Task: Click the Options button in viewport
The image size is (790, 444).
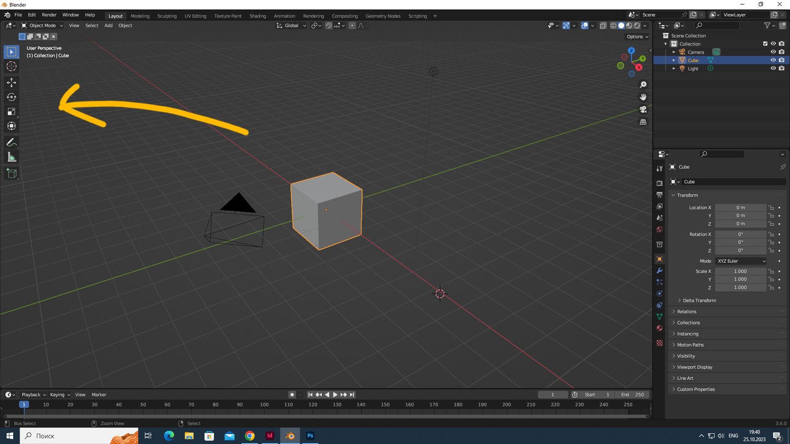Action: pyautogui.click(x=637, y=37)
